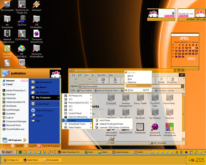The image size is (206, 165).
Task: Choose Maximize from the window system menu
Action: (x=138, y=85)
